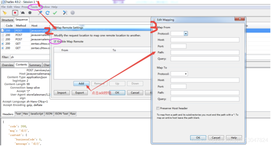Image resolution: width=271 pixels, height=146 pixels.
Task: Open the Map From Protocol dropdown
Action: pos(186,33)
